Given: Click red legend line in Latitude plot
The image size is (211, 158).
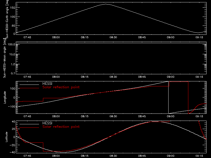Looking at the screenshot, I should pos(29,128).
